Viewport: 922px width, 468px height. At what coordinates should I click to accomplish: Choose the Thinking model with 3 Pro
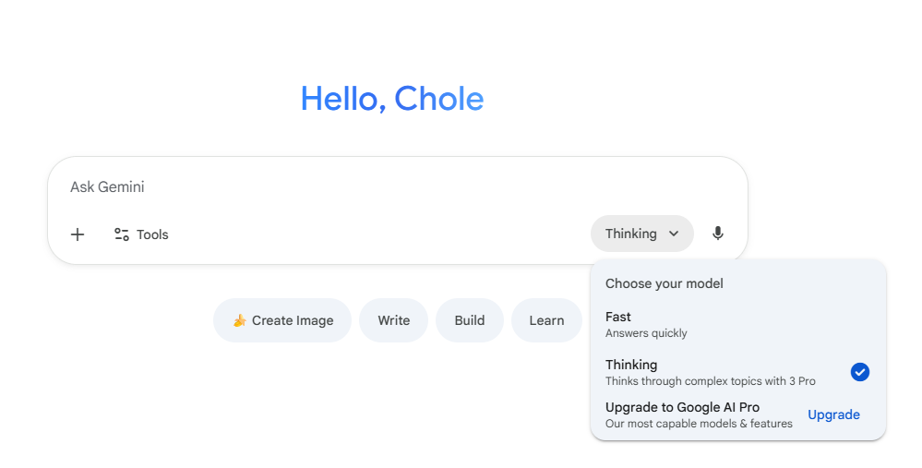[x=710, y=372]
